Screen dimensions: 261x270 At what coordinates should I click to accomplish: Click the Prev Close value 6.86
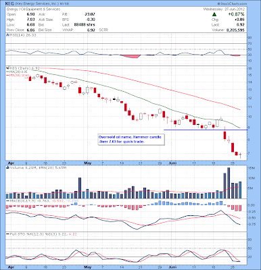tap(30, 30)
